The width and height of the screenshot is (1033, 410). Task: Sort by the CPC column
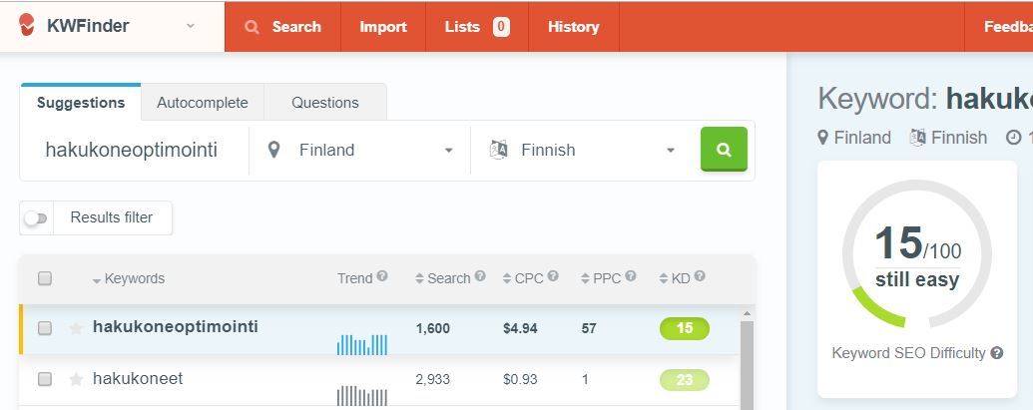tap(523, 279)
